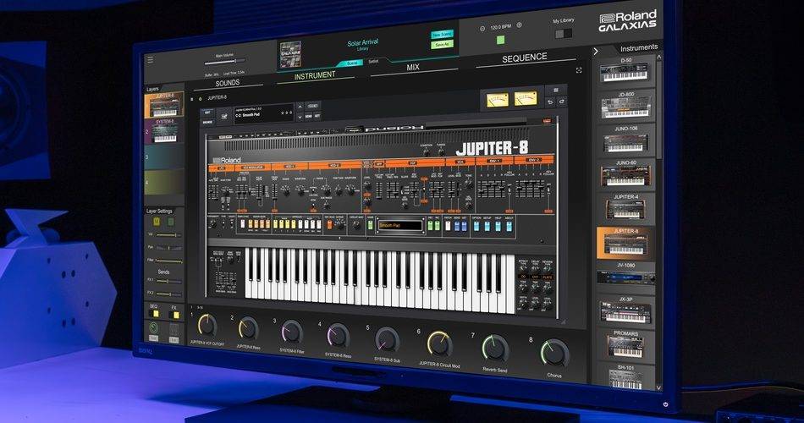
Task: Switch to the MIX tab
Action: 413,67
